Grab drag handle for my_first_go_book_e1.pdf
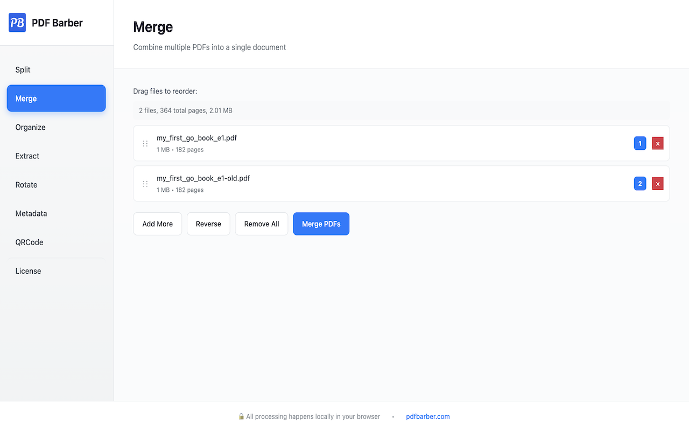The image size is (689, 431). pos(145,143)
